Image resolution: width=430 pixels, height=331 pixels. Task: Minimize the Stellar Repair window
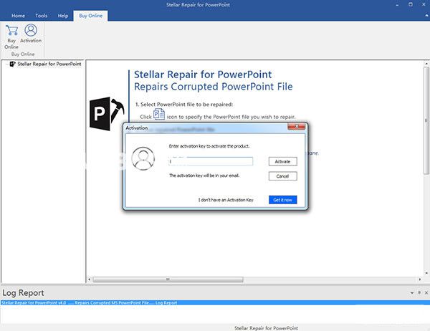click(x=397, y=5)
